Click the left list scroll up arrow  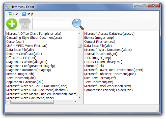[x=80, y=34]
